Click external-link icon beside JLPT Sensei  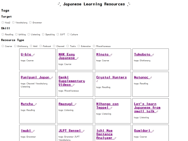coord(84,131)
